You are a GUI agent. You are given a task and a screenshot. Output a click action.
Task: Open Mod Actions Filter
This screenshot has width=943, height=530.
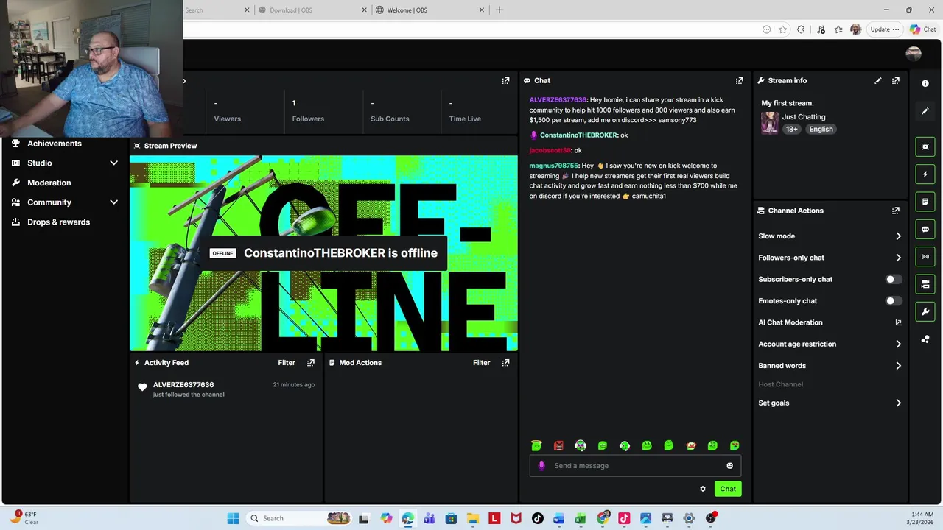(x=481, y=363)
